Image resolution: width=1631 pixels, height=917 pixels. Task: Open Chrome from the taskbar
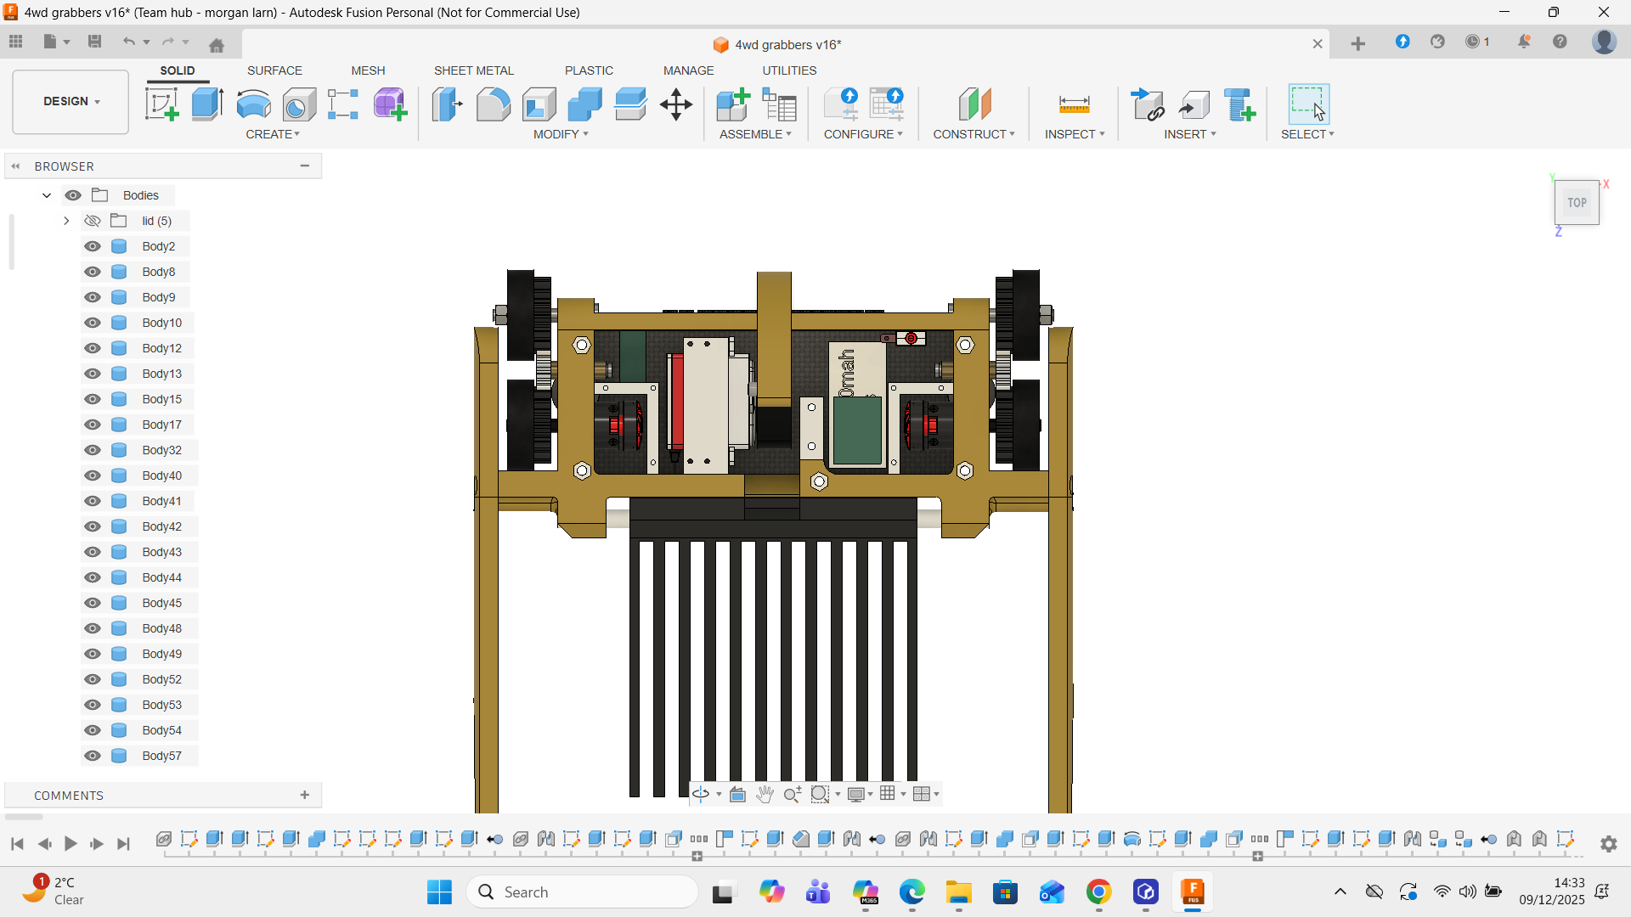click(x=1098, y=892)
